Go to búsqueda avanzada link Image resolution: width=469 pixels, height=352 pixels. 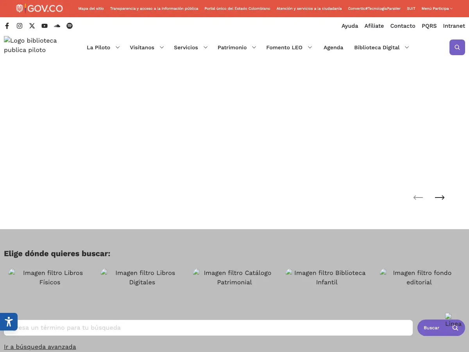coord(40,347)
